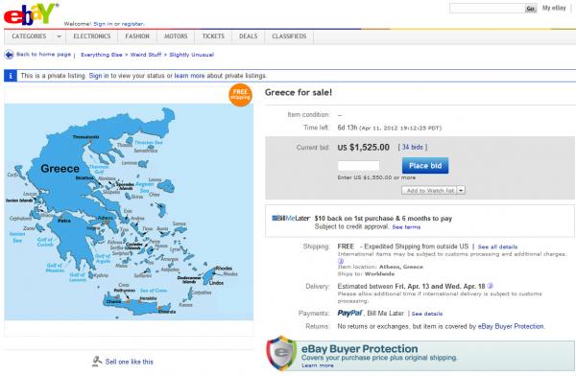This screenshot has height=376, width=576.
Task: Click the PayPal logo under Payments
Action: (349, 314)
